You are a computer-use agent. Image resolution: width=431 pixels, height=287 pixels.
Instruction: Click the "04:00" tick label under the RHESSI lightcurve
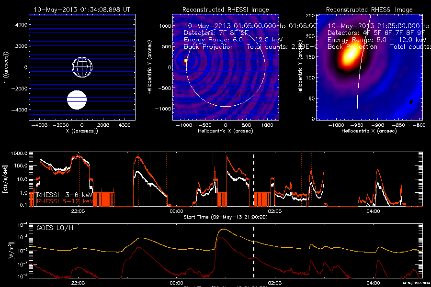(373, 211)
